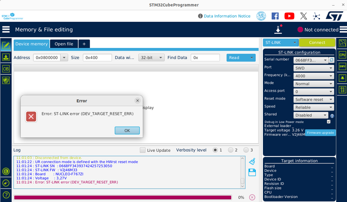Open the Port SWD dropdown
The image size is (347, 202).
(314, 68)
